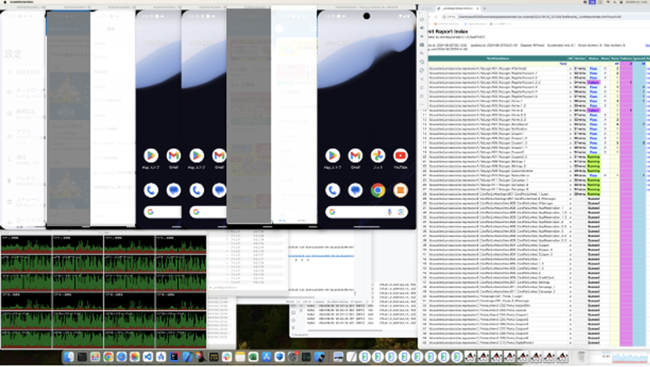Image resolution: width=650 pixels, height=367 pixels.
Task: Open Slack from the Dock
Action: [227, 357]
